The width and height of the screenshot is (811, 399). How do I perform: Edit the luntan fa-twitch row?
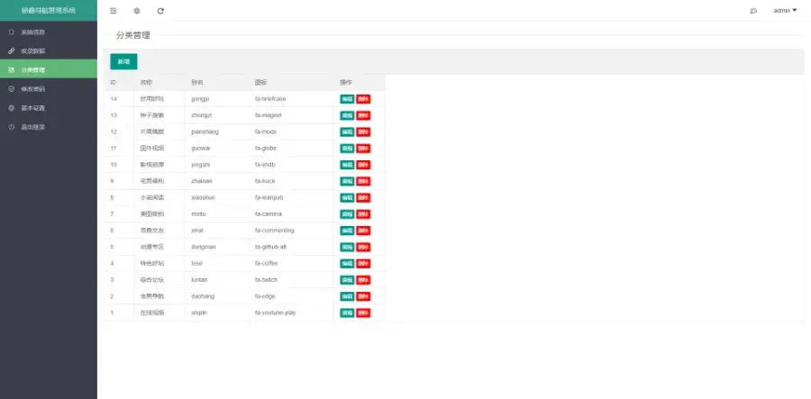347,280
